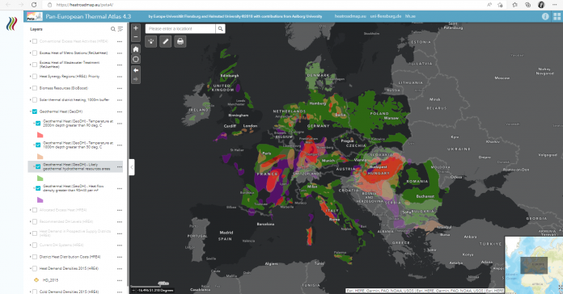Expand Cold Demand Densities 2015 layer
Screen dimensions: 563x294
30,292
